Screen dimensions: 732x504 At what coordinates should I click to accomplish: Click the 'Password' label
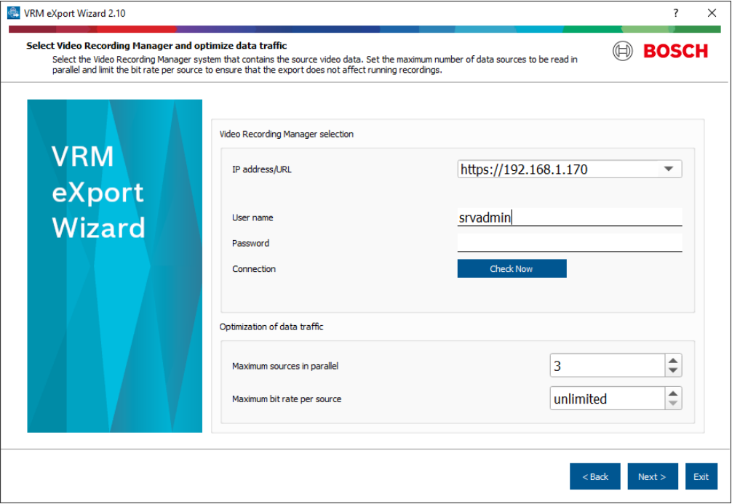[251, 243]
